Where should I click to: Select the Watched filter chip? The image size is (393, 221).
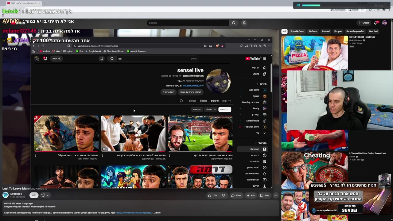[x=373, y=31]
